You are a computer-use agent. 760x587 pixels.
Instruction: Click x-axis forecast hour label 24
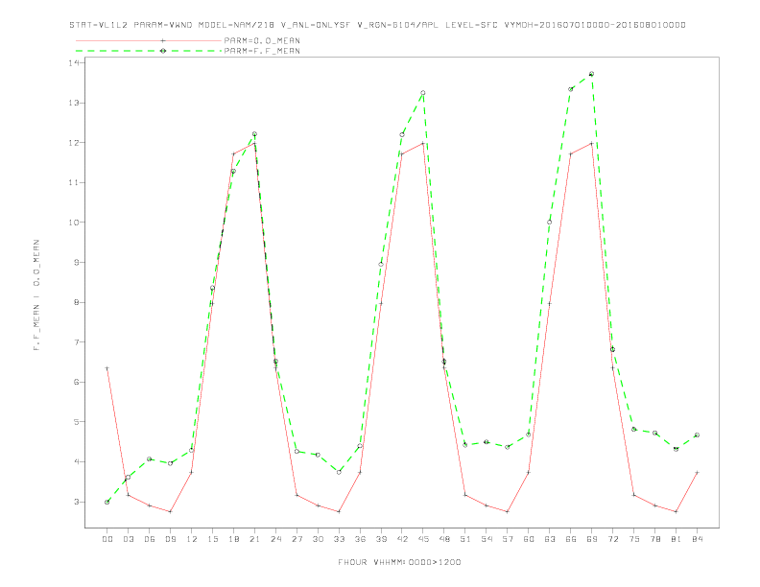tap(275, 539)
